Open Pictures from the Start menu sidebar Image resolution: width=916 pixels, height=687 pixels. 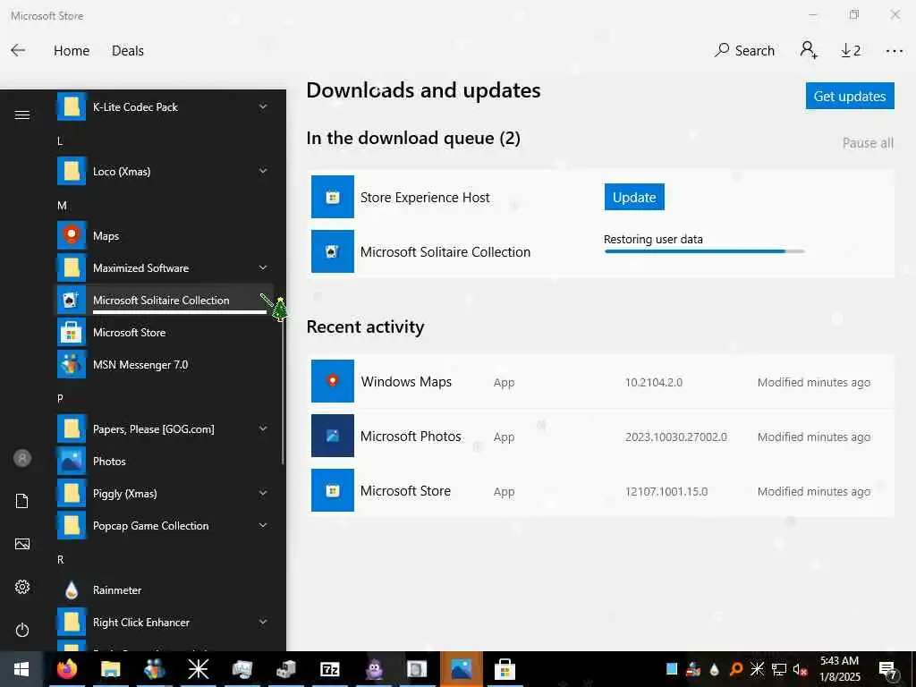22,544
